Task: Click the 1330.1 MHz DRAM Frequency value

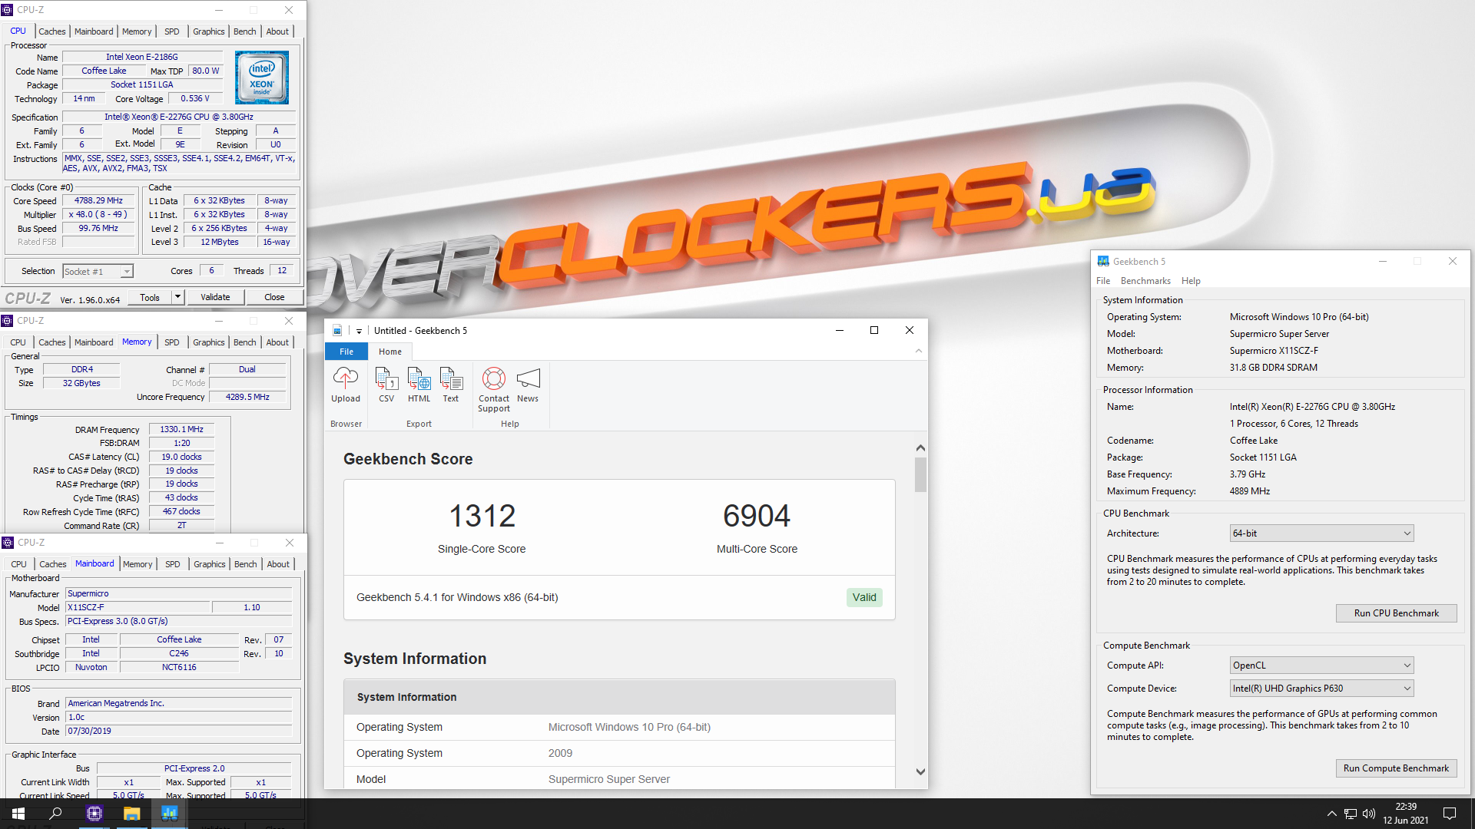Action: (x=181, y=430)
